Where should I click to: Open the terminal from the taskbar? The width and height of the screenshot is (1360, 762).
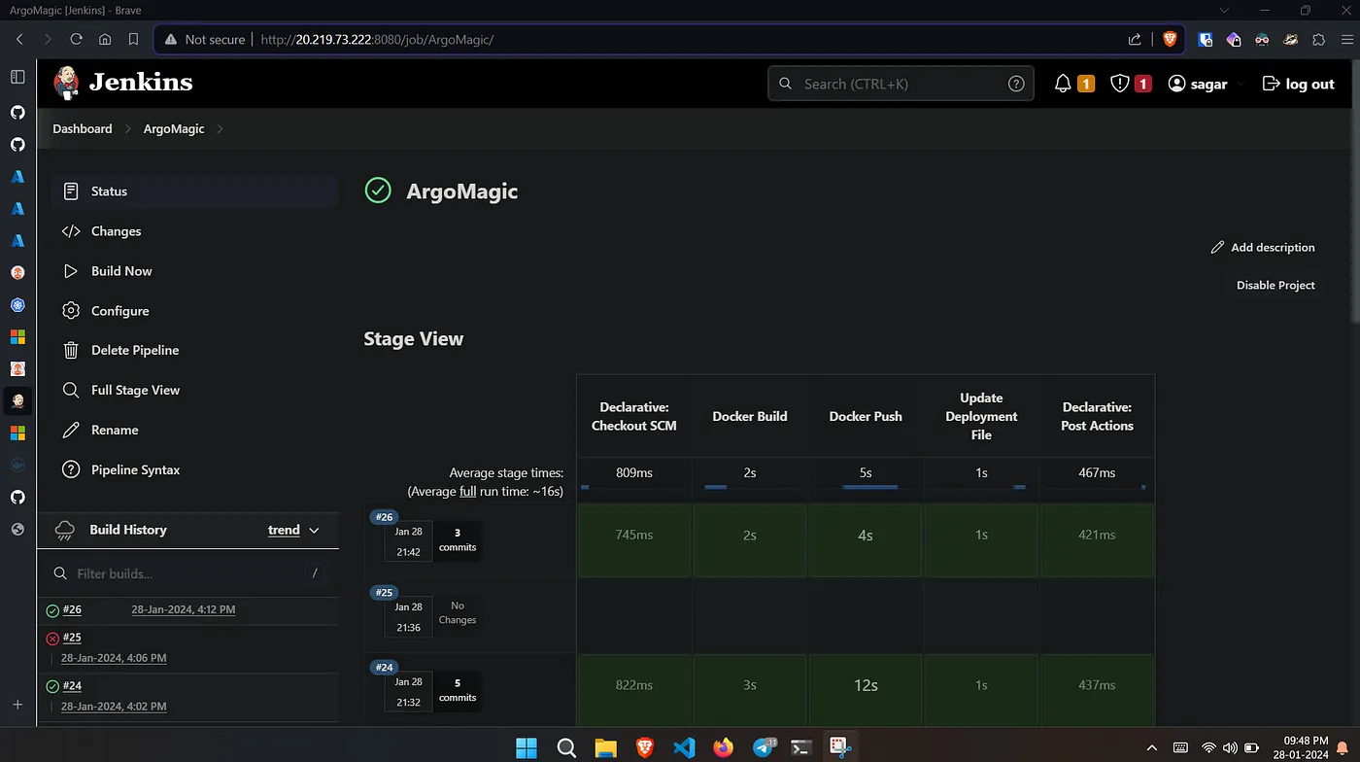801,747
